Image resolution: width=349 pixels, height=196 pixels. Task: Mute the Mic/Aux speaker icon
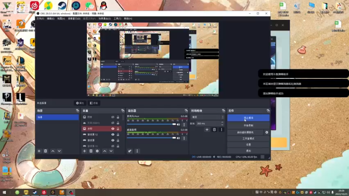178,125
